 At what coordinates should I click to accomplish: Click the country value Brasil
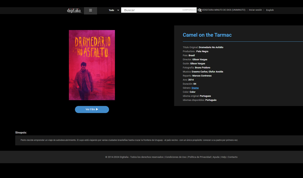(191, 56)
